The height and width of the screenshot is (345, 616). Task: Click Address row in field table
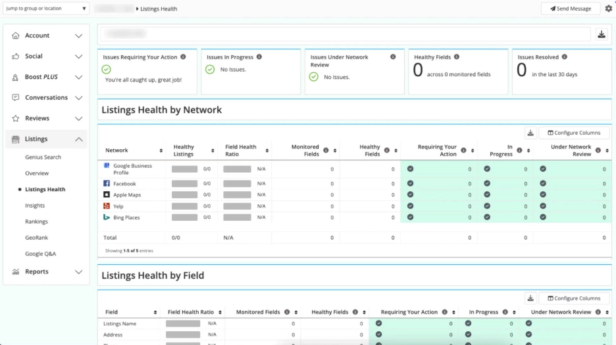tap(113, 334)
